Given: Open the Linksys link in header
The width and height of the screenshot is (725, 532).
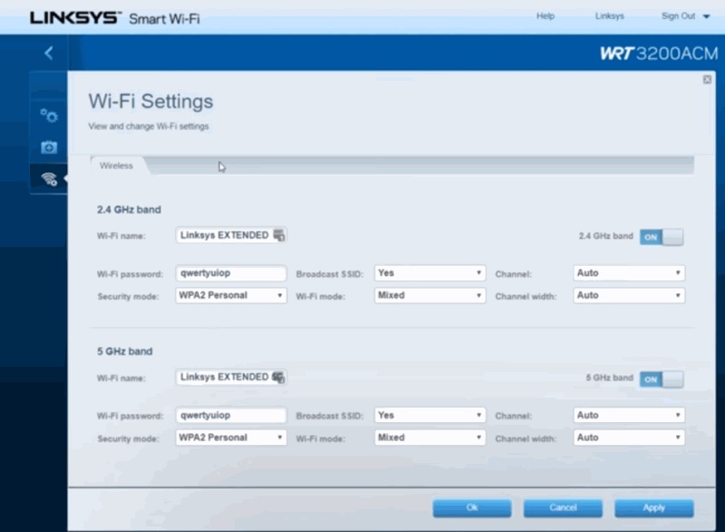Looking at the screenshot, I should pyautogui.click(x=610, y=15).
